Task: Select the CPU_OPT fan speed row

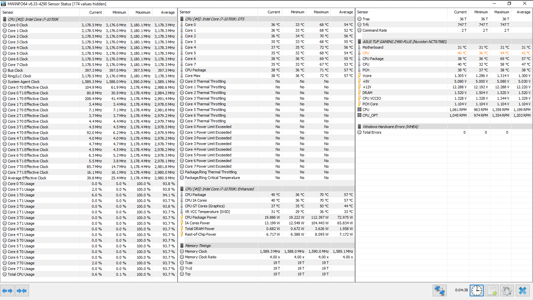Action: point(444,115)
